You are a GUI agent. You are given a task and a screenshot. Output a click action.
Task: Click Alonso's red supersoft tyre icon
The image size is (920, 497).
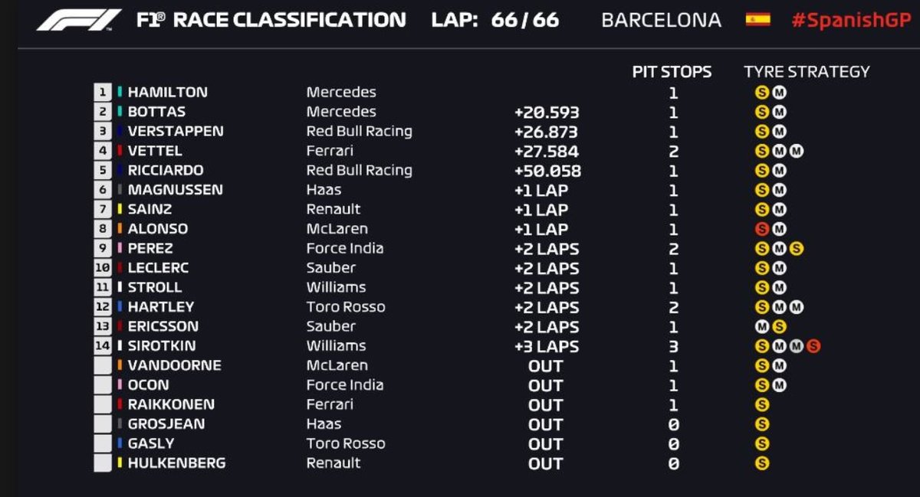[761, 229]
